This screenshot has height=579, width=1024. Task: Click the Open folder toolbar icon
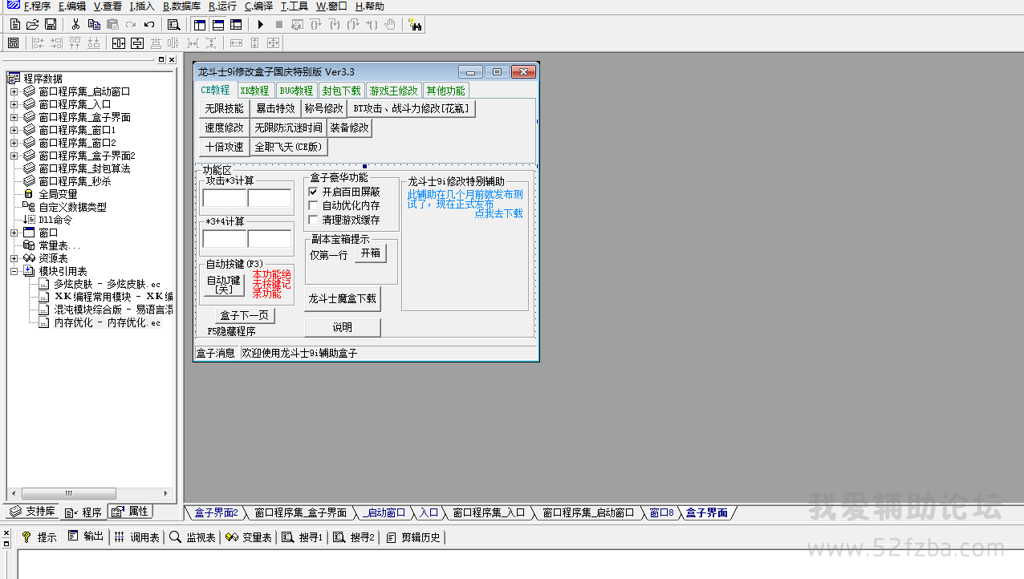tap(32, 25)
